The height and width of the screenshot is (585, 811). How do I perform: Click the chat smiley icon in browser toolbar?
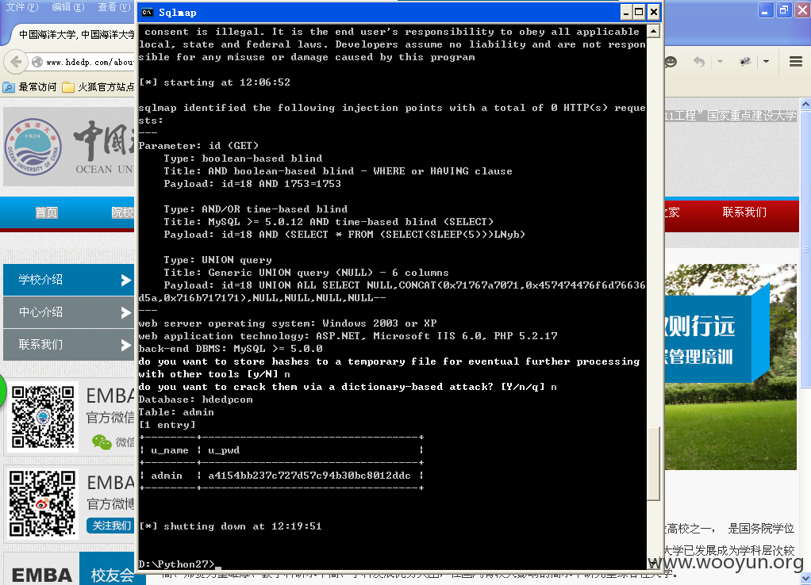tap(671, 62)
